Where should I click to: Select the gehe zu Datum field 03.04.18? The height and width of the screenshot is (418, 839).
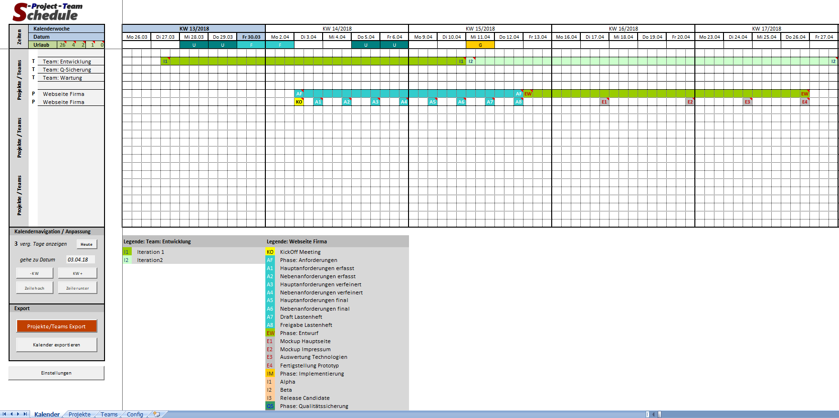[x=80, y=260]
